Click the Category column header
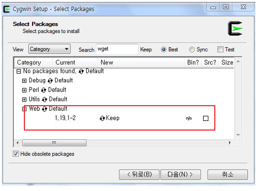The width and height of the screenshot is (259, 191). coord(34,62)
